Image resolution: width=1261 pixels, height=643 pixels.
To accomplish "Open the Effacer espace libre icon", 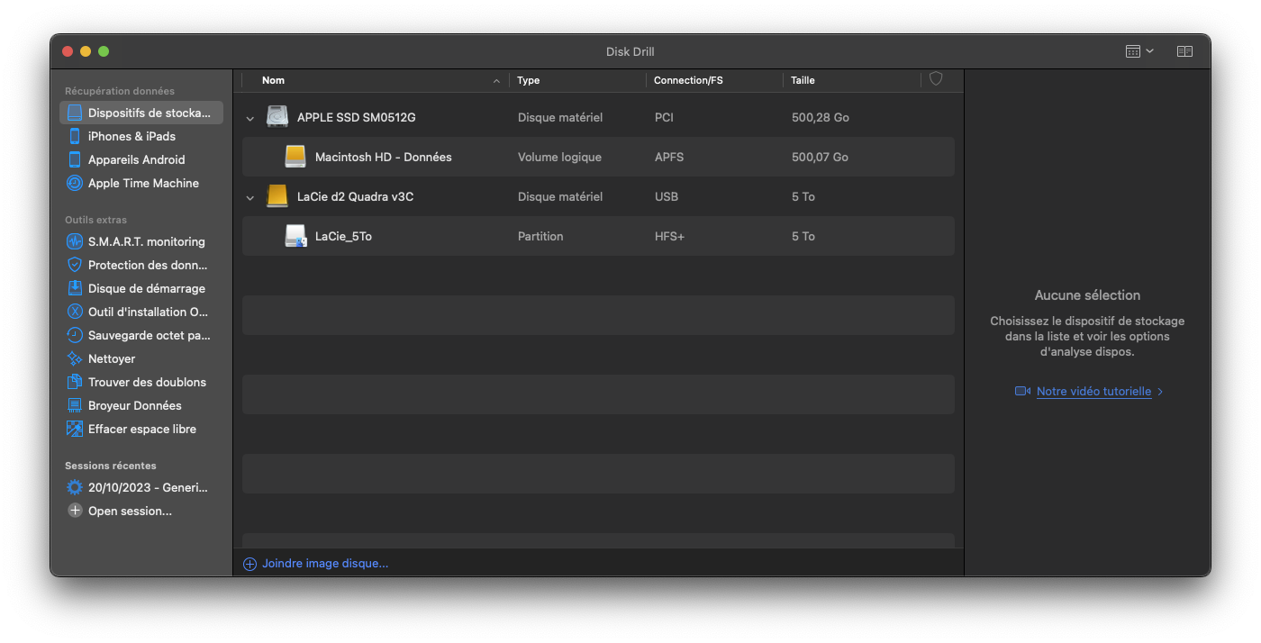I will coord(75,429).
